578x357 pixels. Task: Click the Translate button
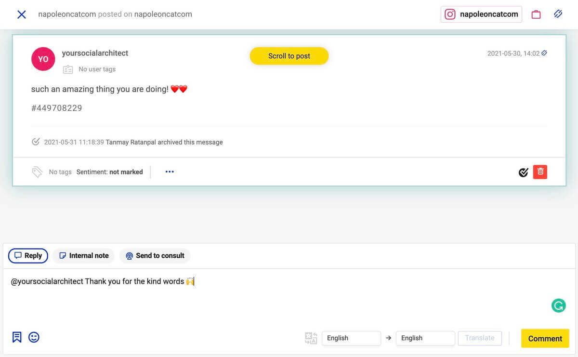[480, 338]
